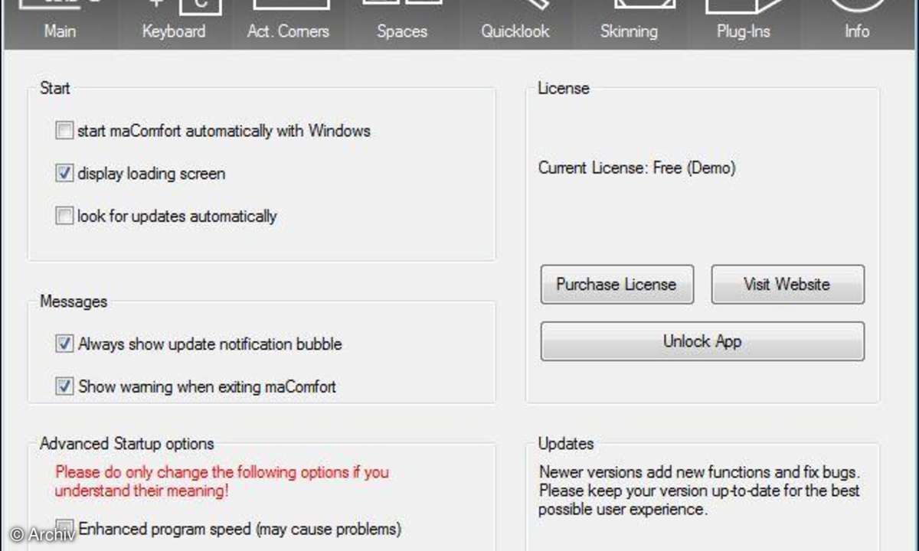Image resolution: width=919 pixels, height=551 pixels.
Task: Open the Act. Corners tab
Action: [x=288, y=23]
